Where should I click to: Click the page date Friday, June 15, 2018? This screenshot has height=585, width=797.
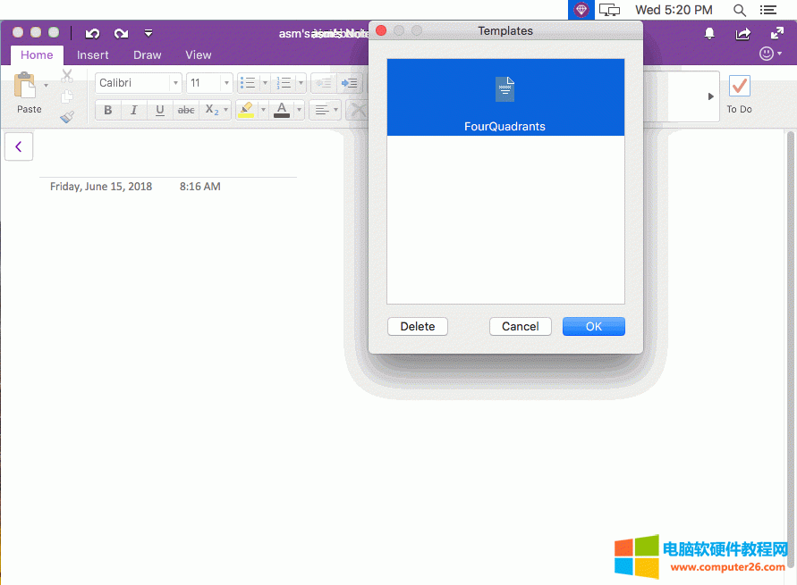(x=101, y=186)
